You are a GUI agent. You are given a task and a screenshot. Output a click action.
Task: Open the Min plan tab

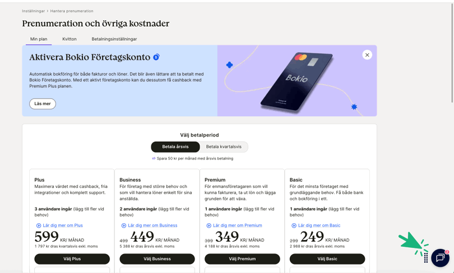(39, 39)
